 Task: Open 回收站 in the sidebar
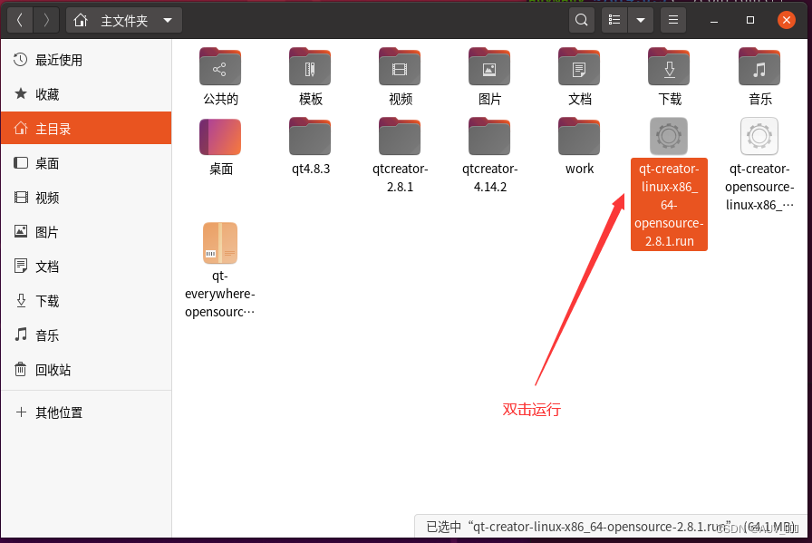86,370
